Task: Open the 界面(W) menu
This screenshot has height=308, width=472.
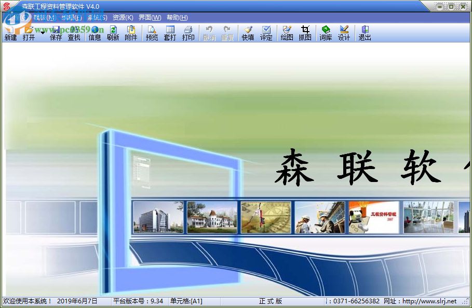Action: (x=150, y=18)
